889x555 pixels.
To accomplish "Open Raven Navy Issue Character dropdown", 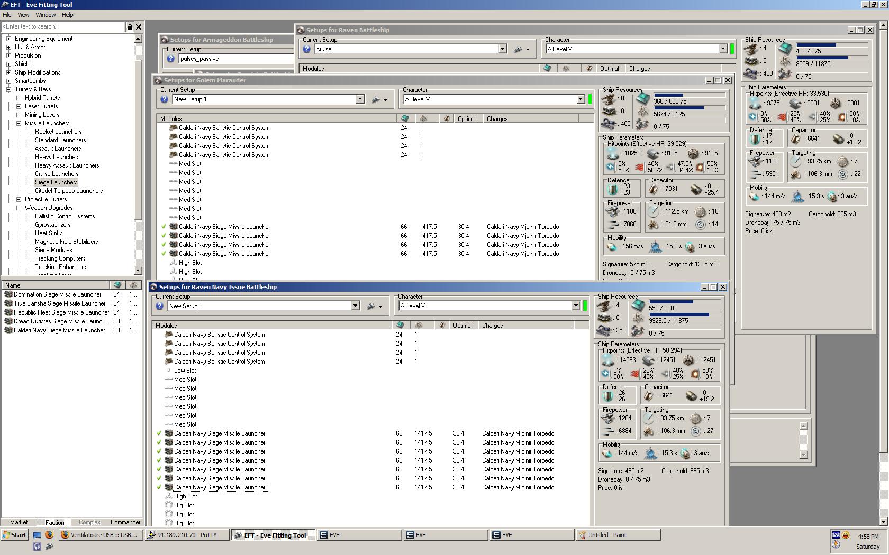I will (576, 306).
